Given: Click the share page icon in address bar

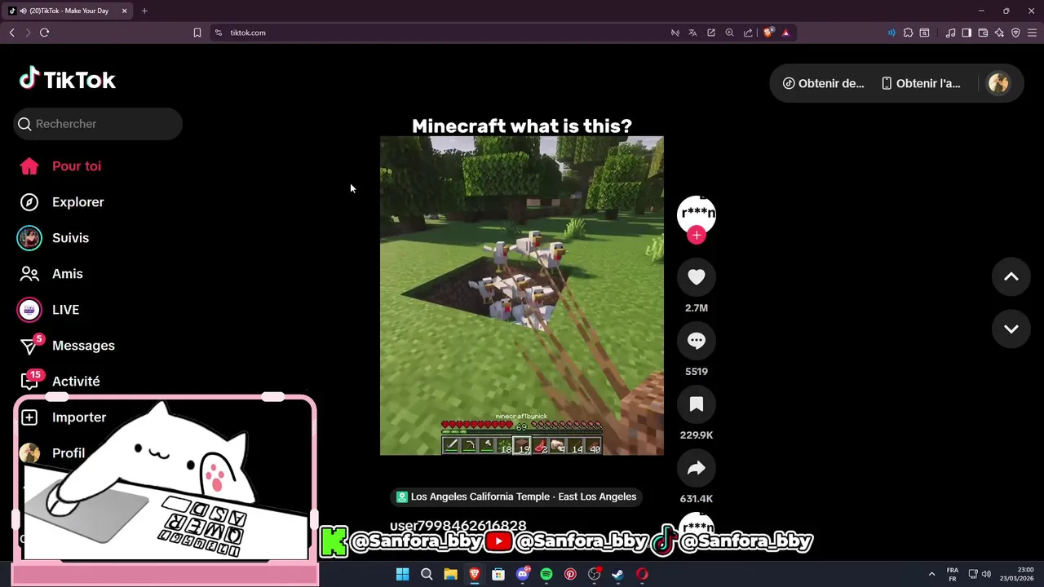Looking at the screenshot, I should [748, 33].
